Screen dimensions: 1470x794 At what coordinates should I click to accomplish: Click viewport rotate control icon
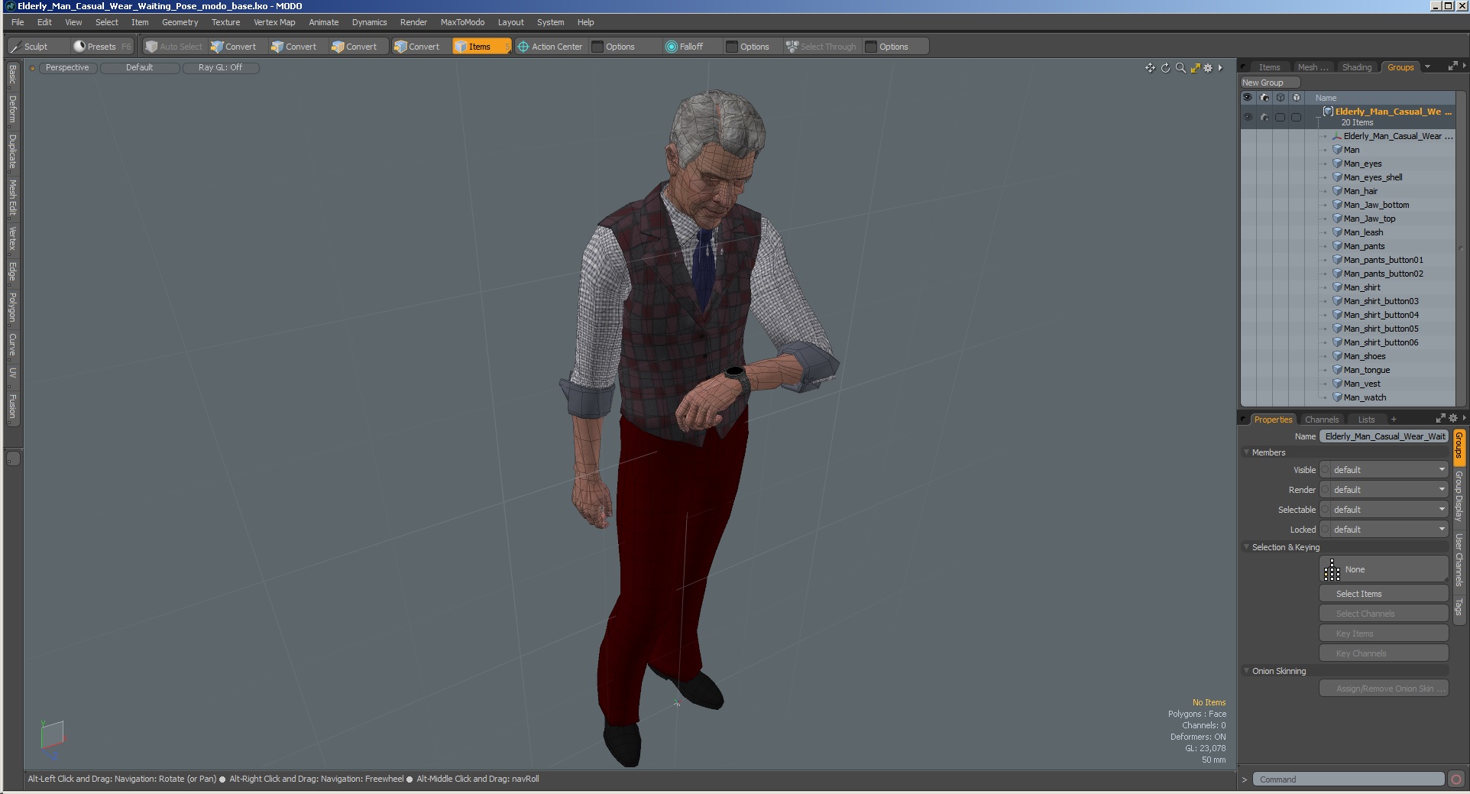coord(1165,68)
